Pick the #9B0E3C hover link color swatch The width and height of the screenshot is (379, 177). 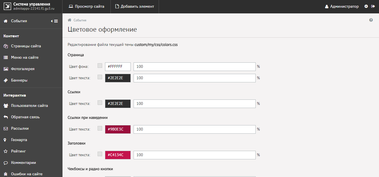coord(118,129)
